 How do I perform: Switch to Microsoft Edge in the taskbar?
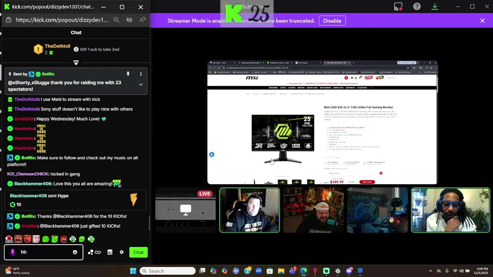(x=304, y=271)
